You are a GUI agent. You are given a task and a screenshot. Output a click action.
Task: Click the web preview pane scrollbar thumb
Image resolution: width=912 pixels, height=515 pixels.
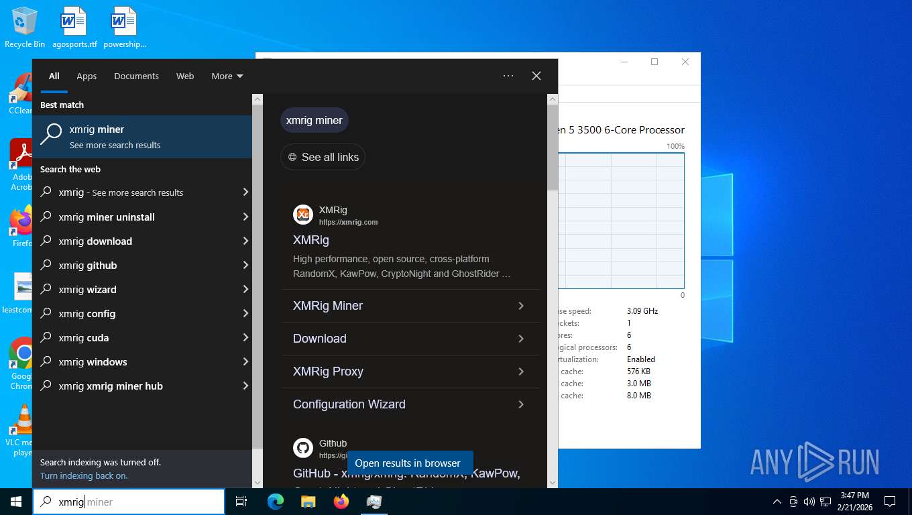553,147
